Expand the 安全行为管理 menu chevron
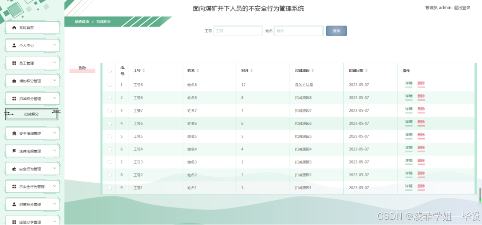 point(55,168)
